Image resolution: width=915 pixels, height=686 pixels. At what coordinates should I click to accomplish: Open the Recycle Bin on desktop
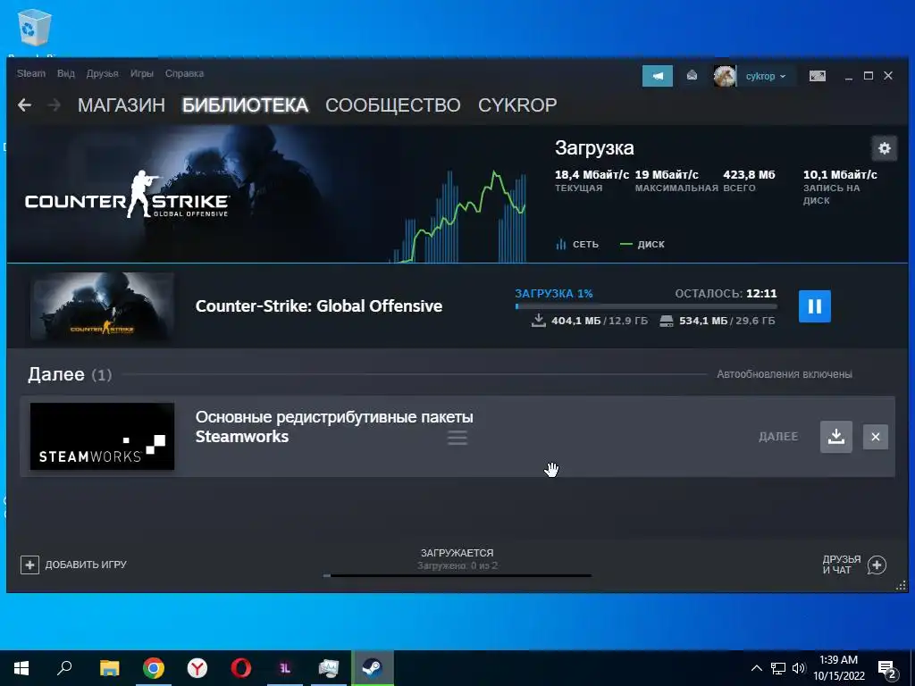pos(35,29)
